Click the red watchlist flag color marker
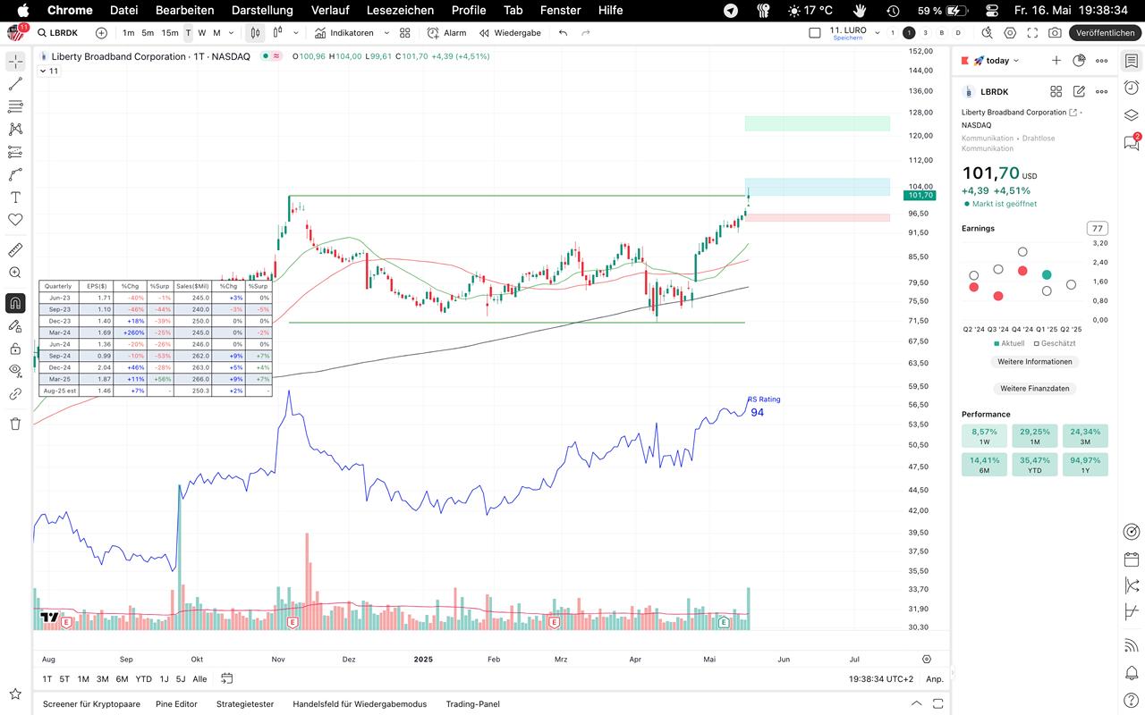The height and width of the screenshot is (715, 1145). point(964,61)
